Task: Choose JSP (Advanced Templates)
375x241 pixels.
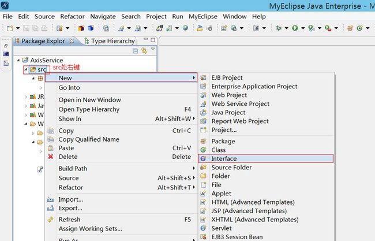Action: click(266, 211)
